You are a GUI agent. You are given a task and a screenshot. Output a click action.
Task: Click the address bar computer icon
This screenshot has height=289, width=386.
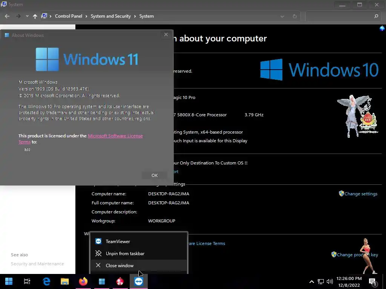pyautogui.click(x=44, y=16)
